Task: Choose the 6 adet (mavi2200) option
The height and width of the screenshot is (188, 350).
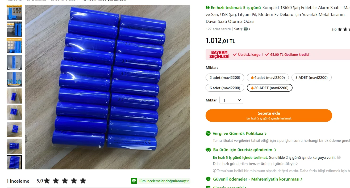Action: (225, 88)
